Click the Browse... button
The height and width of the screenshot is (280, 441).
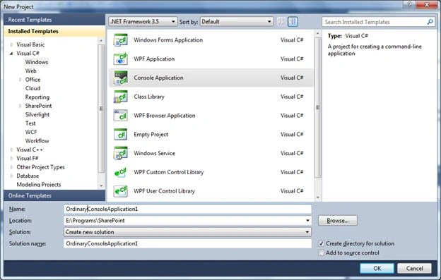[x=338, y=221]
